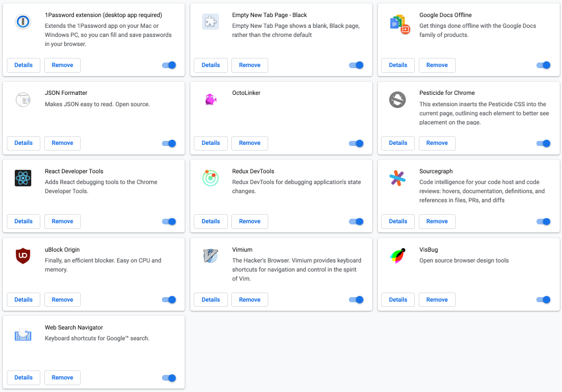
Task: Click the Redux DevTools icon
Action: pyautogui.click(x=210, y=178)
